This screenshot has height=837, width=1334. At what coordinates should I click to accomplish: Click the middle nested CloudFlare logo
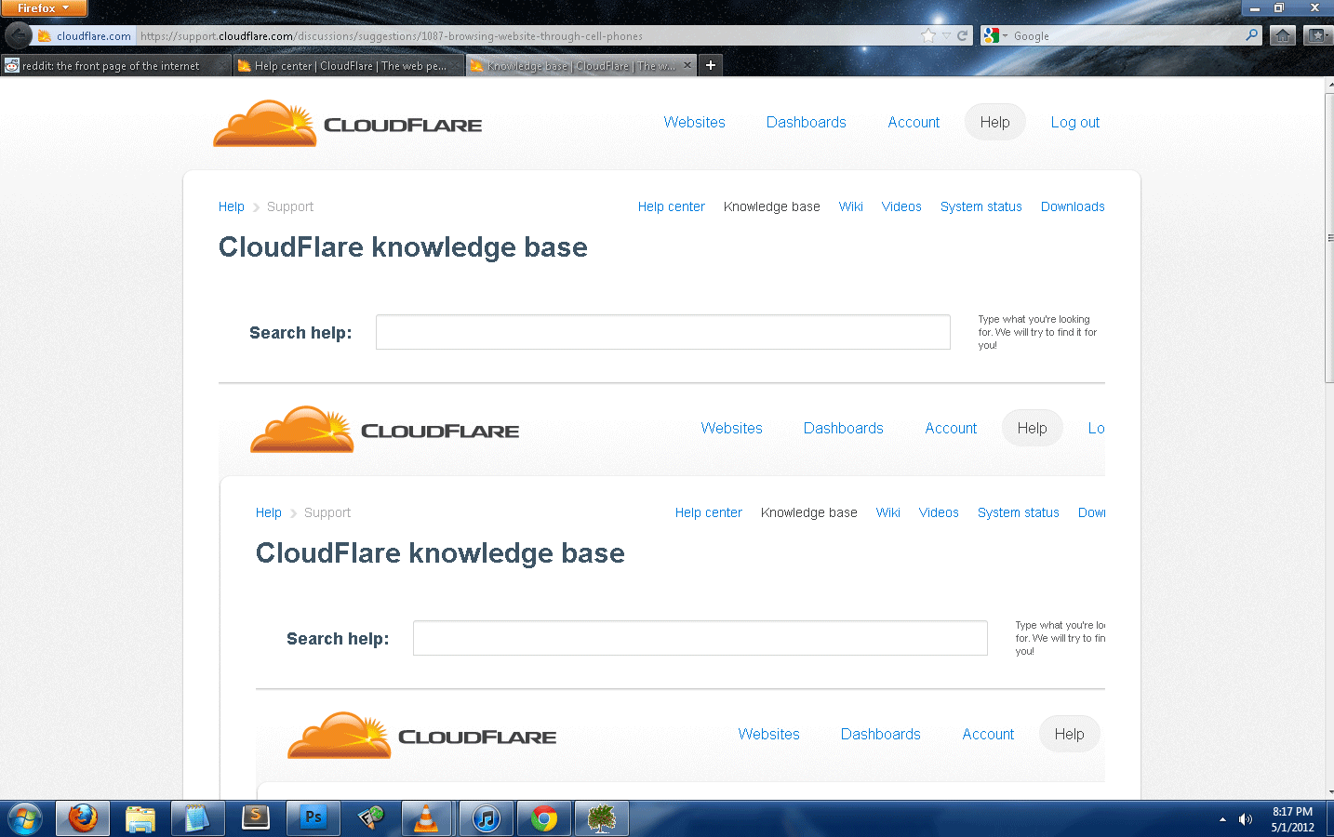(384, 429)
